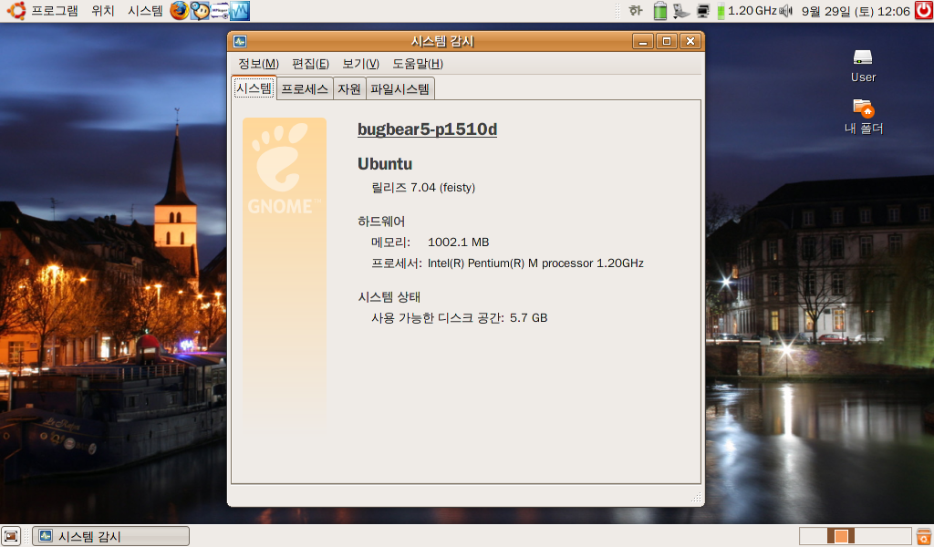
Task: Open the trash icon in bottom panel
Action: (924, 536)
